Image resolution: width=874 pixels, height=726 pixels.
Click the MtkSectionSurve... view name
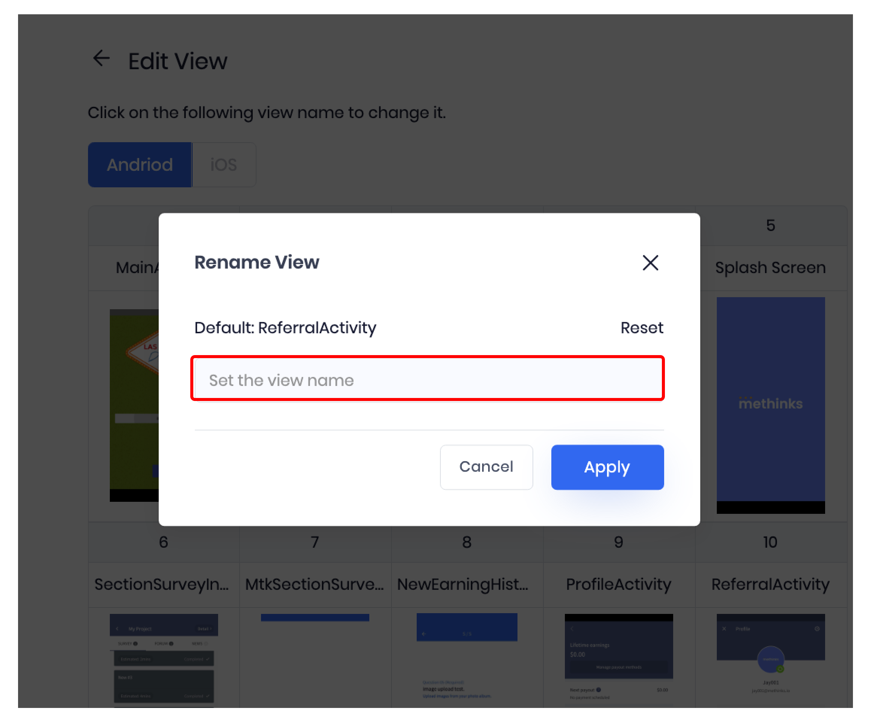(x=315, y=585)
